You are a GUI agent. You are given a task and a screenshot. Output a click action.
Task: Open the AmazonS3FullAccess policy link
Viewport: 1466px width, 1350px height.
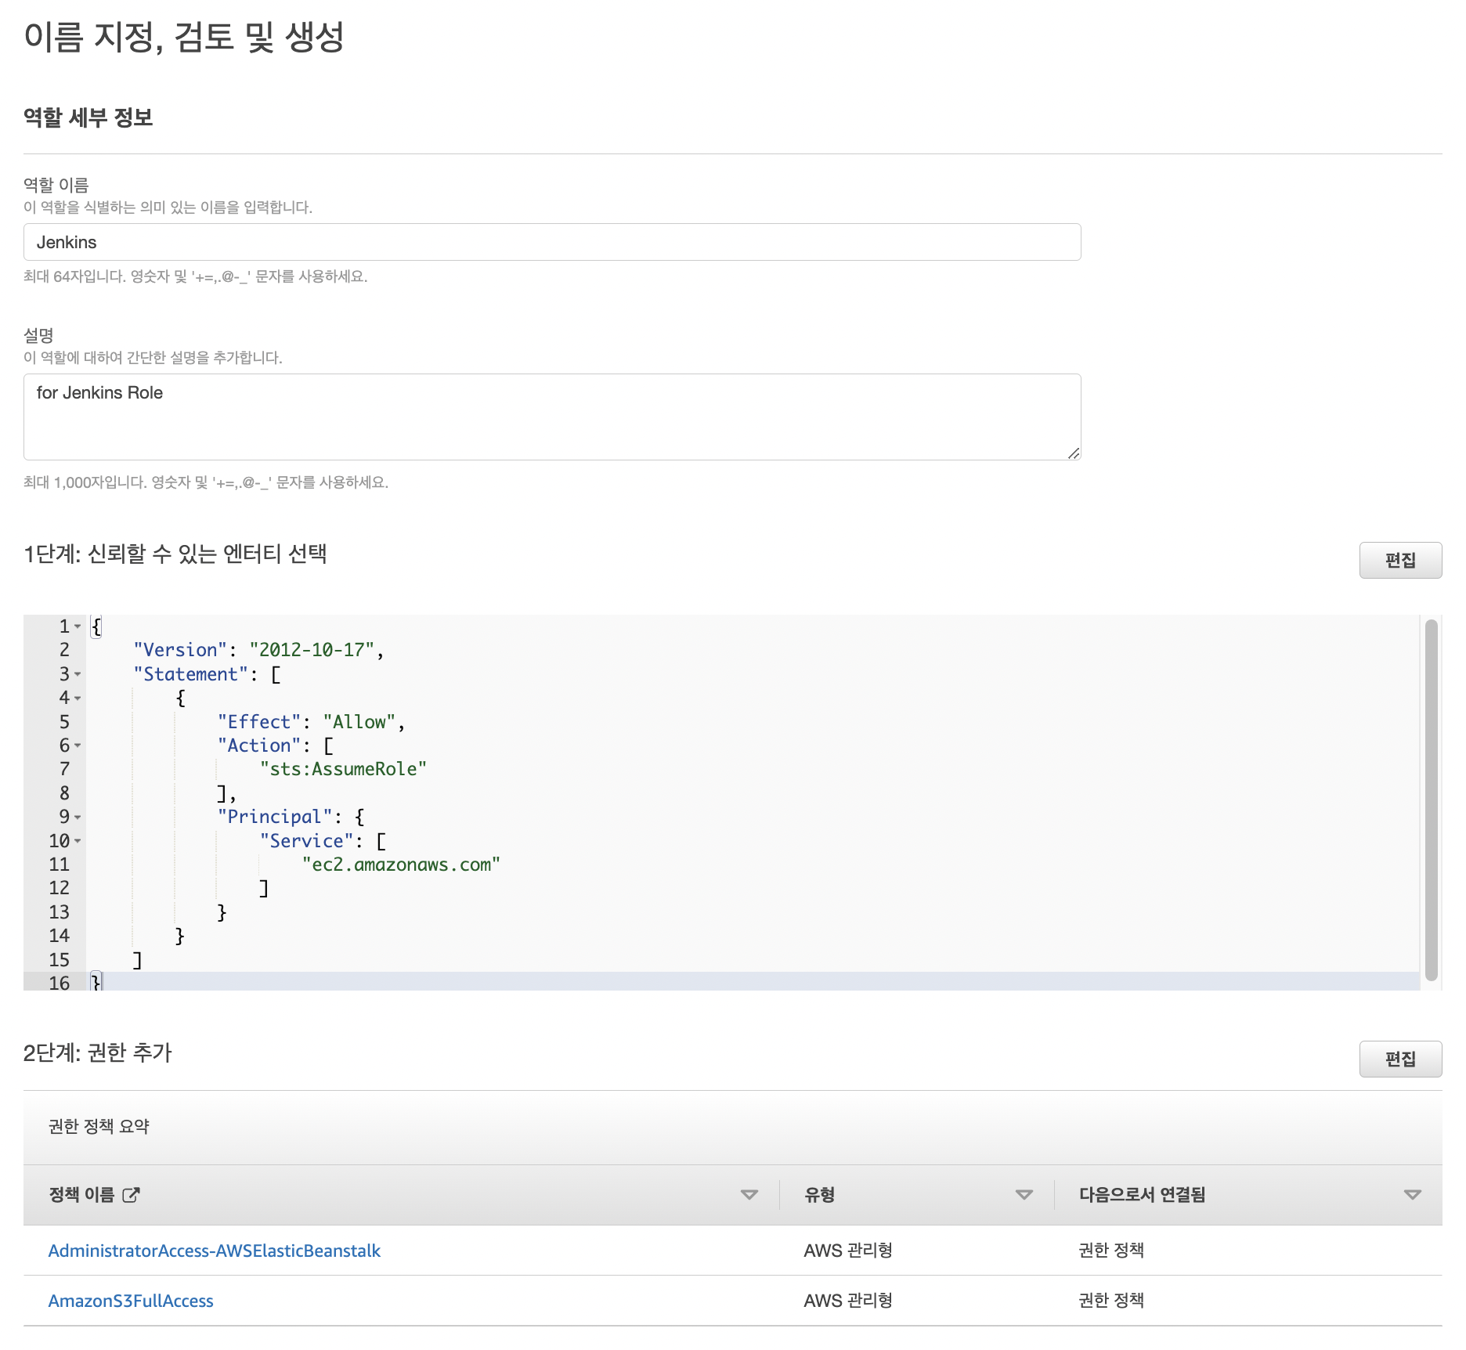tap(131, 1301)
